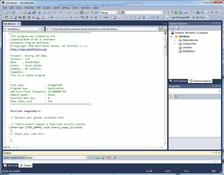Collapse the led demo project node
The width and height of the screenshot is (224, 175).
pos(171,37)
